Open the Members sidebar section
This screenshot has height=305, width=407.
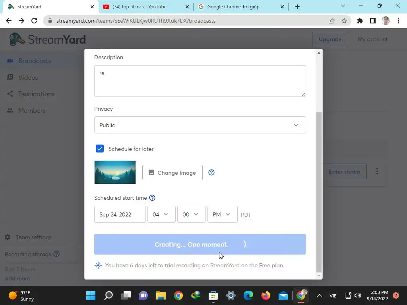tap(32, 110)
